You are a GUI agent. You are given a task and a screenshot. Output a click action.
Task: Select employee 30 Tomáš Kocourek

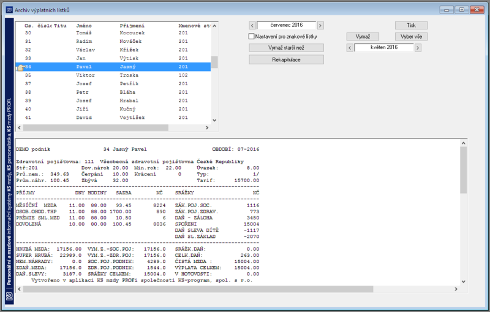click(113, 33)
